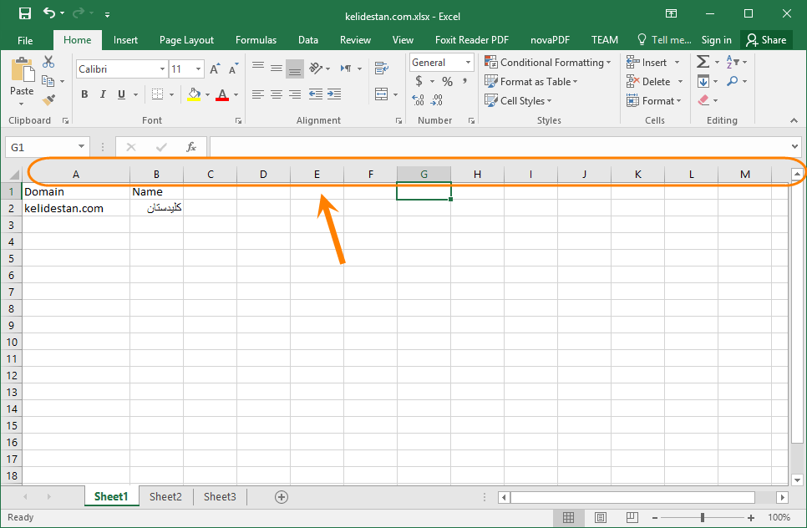
Task: Toggle Wrap Text
Action: click(382, 68)
